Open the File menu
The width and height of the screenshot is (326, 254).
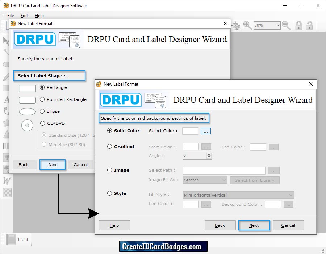click(11, 16)
